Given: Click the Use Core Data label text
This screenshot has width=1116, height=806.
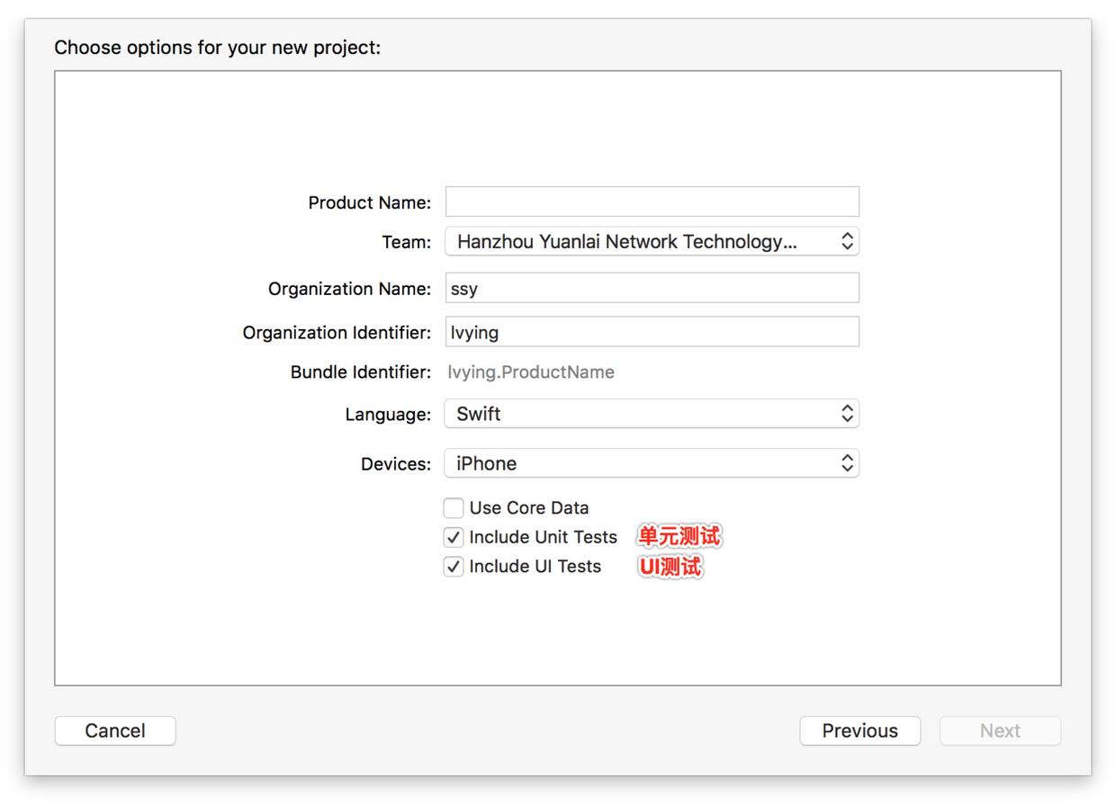Looking at the screenshot, I should (529, 508).
